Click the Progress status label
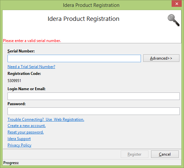The image size is (184, 168). coord(11,163)
